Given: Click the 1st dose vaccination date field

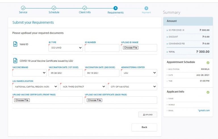Looking at the screenshot, I should tap(66, 73).
